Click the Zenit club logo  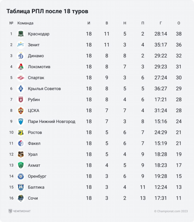click(x=21, y=45)
